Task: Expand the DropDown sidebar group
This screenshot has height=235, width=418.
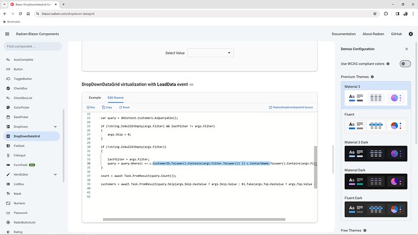Action: coord(55,127)
